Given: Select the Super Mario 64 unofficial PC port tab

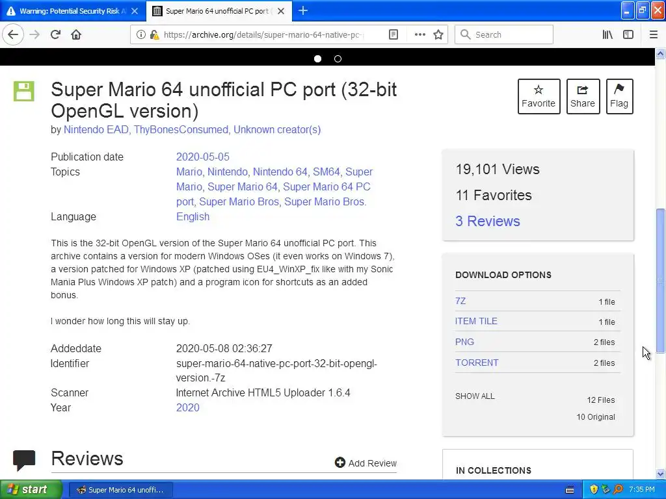Looking at the screenshot, I should coord(219,11).
